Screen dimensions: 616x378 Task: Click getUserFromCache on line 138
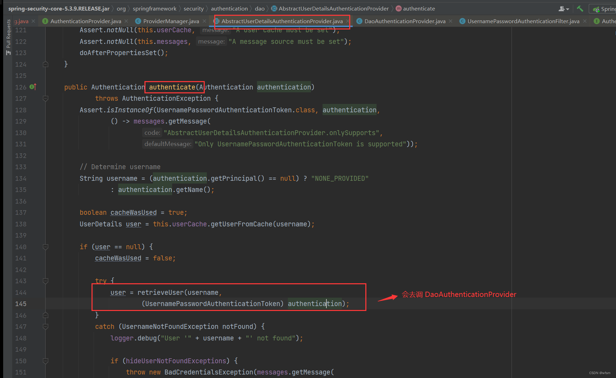[242, 224]
